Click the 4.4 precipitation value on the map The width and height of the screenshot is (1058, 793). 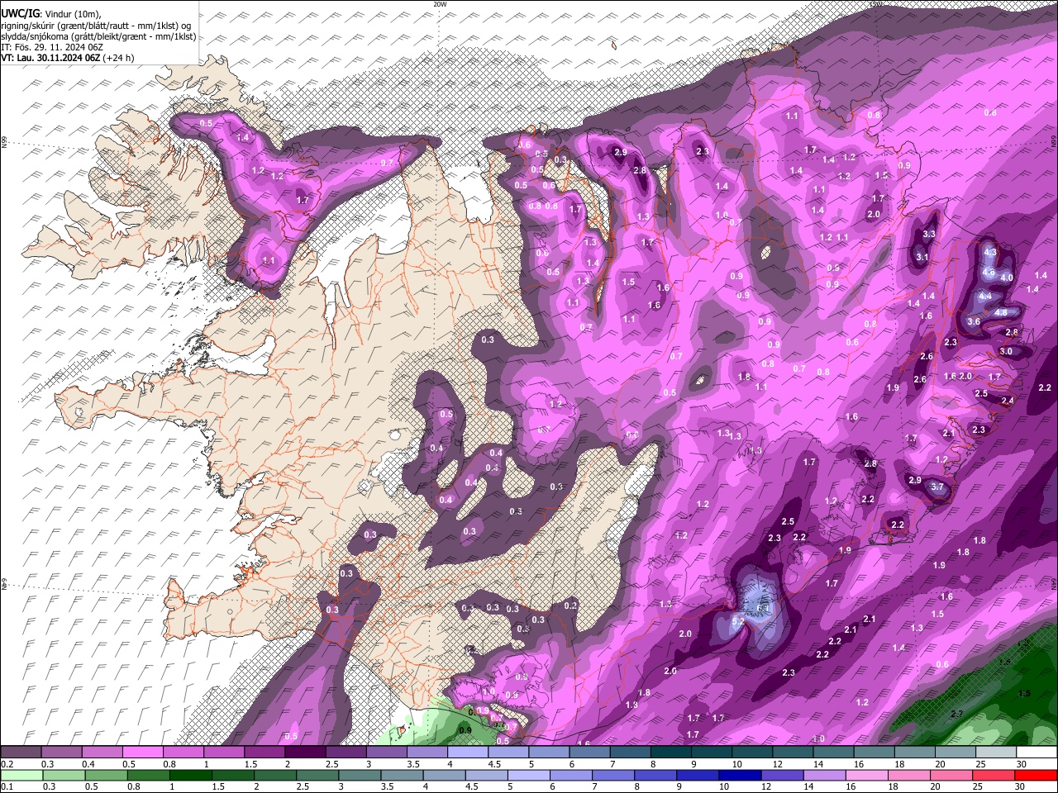[984, 296]
